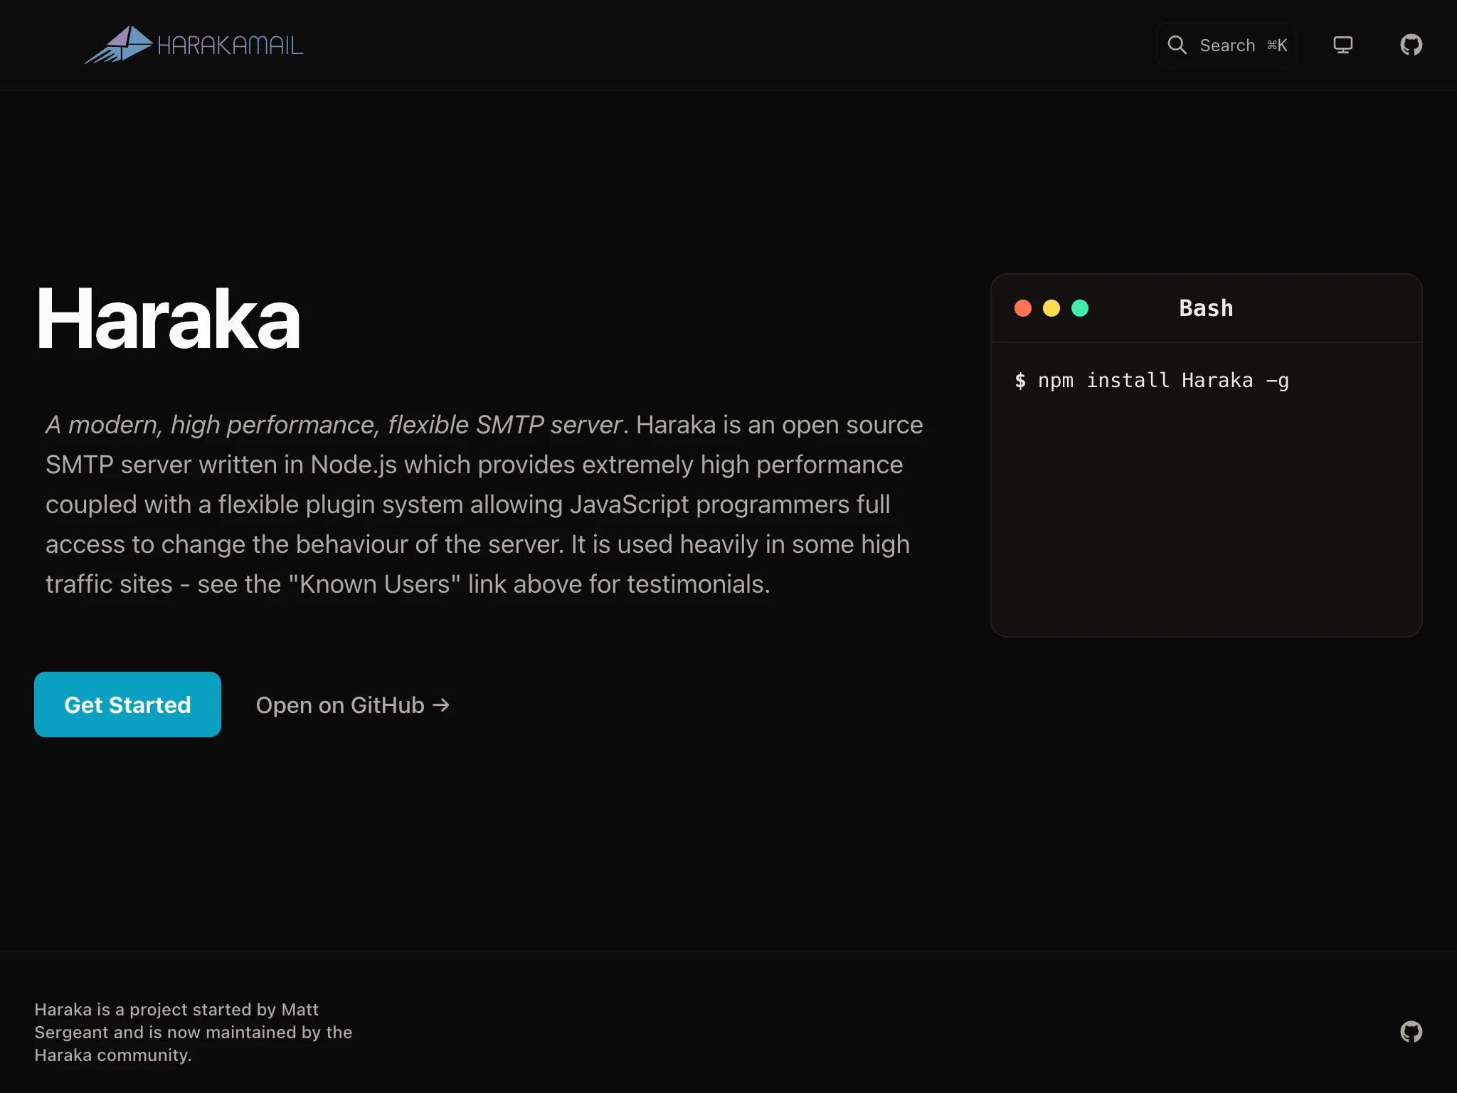Select the Bash tab on the terminal
Viewport: 1457px width, 1093px height.
click(x=1205, y=307)
